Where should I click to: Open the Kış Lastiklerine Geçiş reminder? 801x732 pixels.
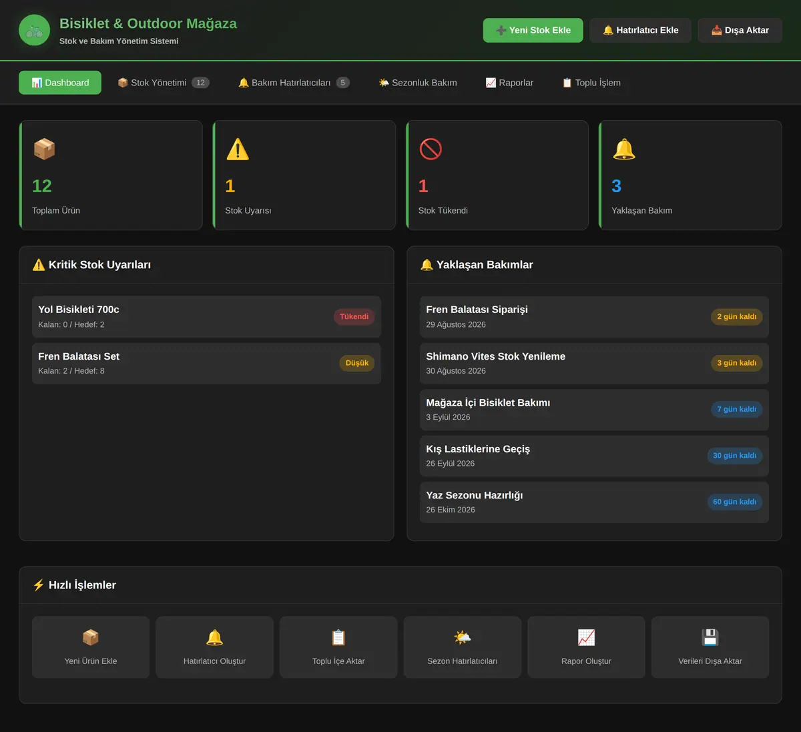(594, 456)
